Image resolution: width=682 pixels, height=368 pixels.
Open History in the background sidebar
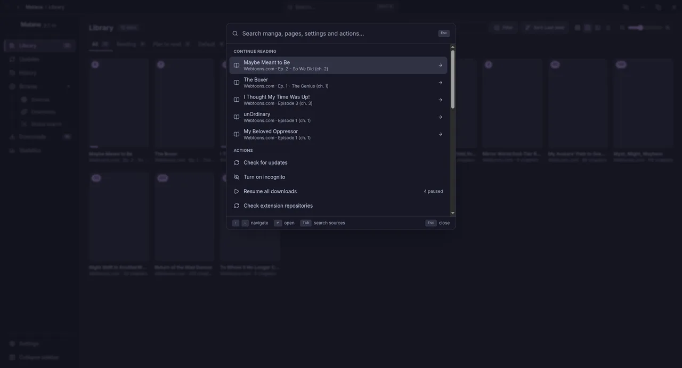39,73
